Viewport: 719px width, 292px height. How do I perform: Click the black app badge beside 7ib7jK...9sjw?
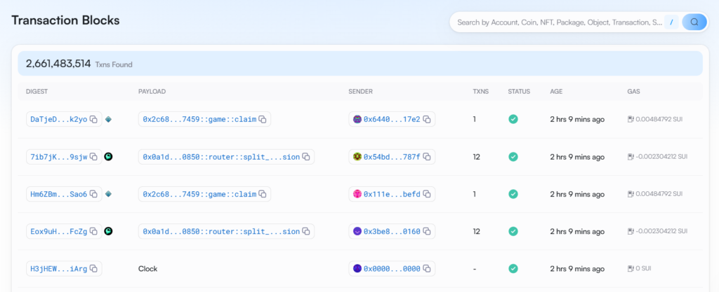click(x=108, y=156)
